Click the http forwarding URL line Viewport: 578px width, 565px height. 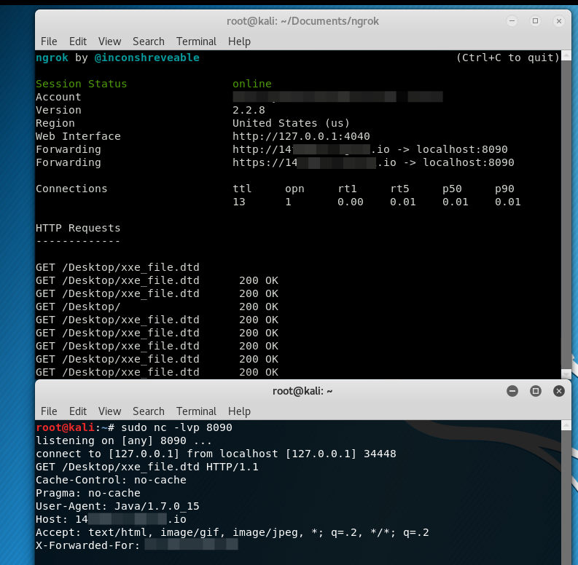click(x=370, y=149)
